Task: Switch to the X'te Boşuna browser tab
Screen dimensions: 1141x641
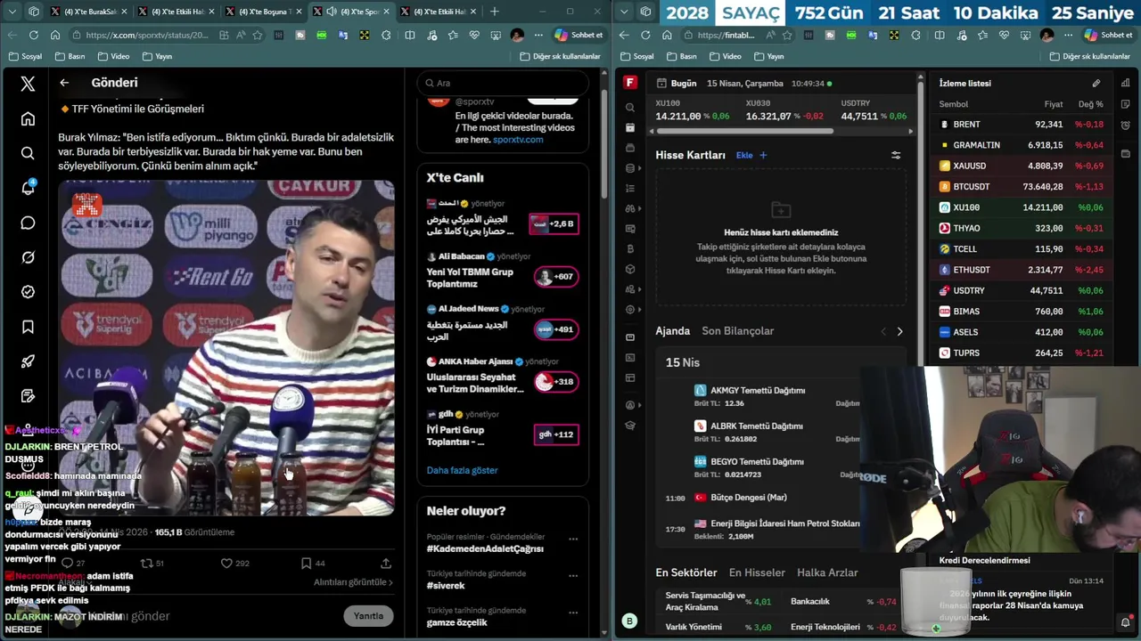Action: pos(263,12)
